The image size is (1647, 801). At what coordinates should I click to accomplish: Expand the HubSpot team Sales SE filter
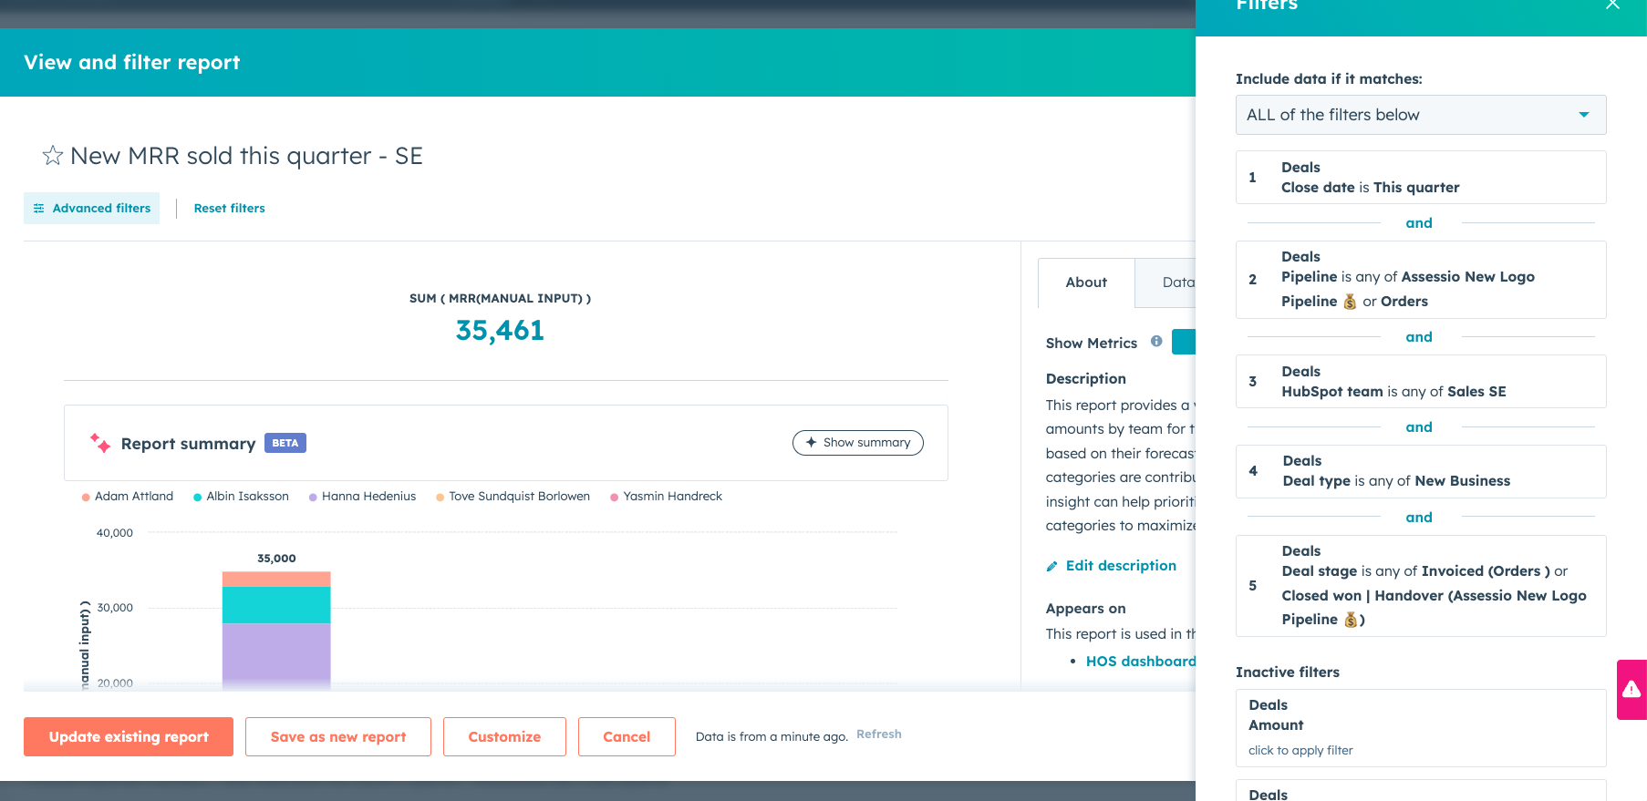[1420, 382]
